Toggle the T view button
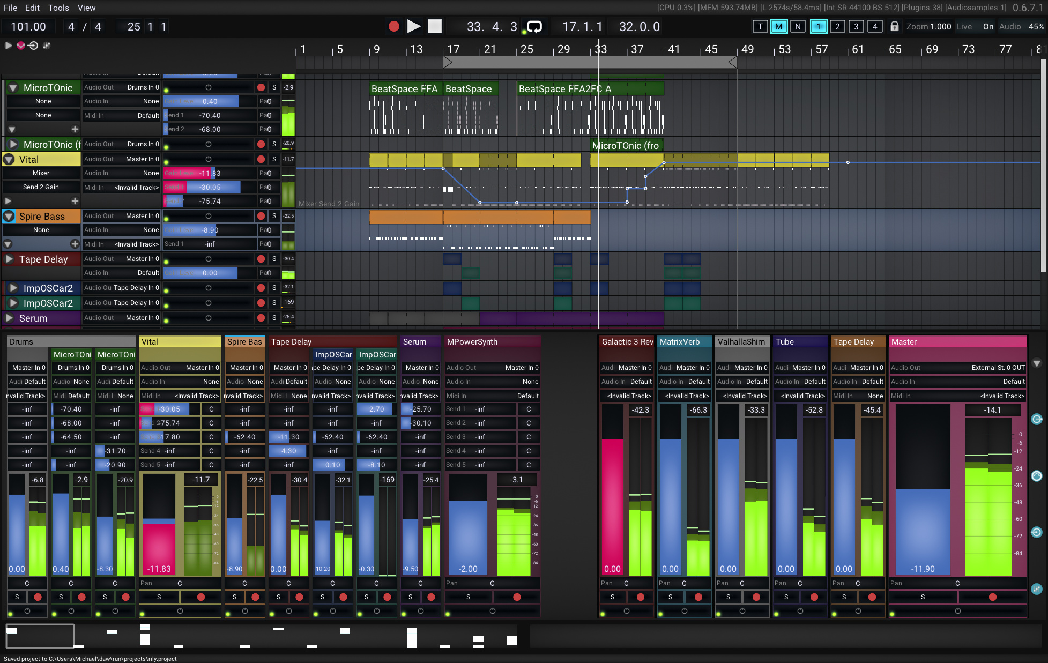1048x663 pixels. pos(760,26)
